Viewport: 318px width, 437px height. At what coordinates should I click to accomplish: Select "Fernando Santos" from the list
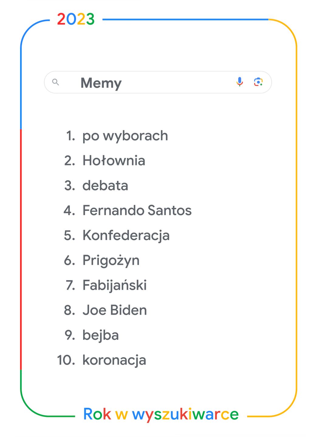click(x=137, y=211)
